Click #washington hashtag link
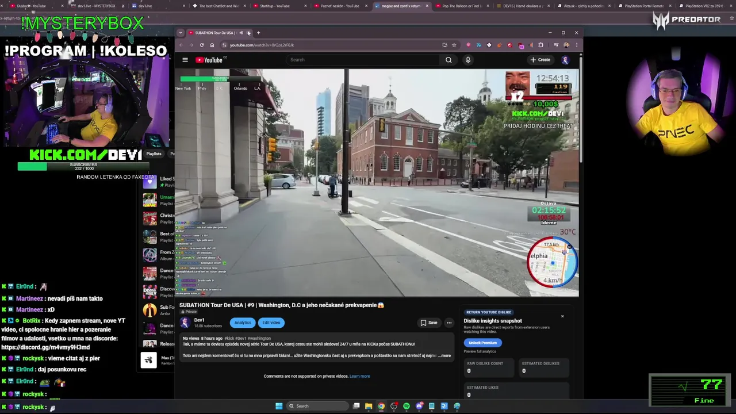 tap(259, 339)
